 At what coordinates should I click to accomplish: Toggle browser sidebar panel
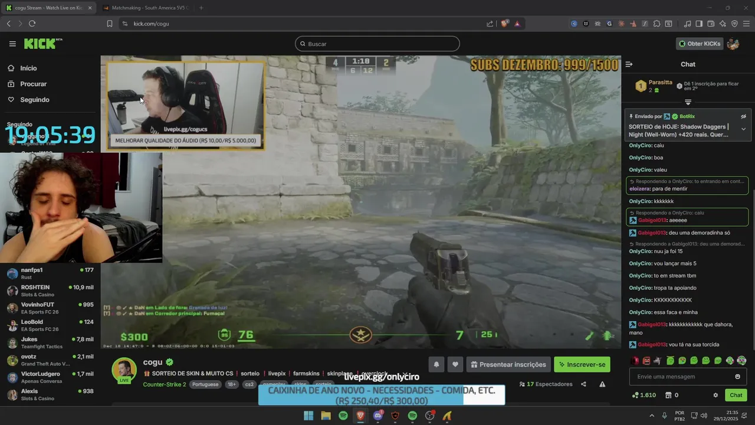(x=699, y=24)
